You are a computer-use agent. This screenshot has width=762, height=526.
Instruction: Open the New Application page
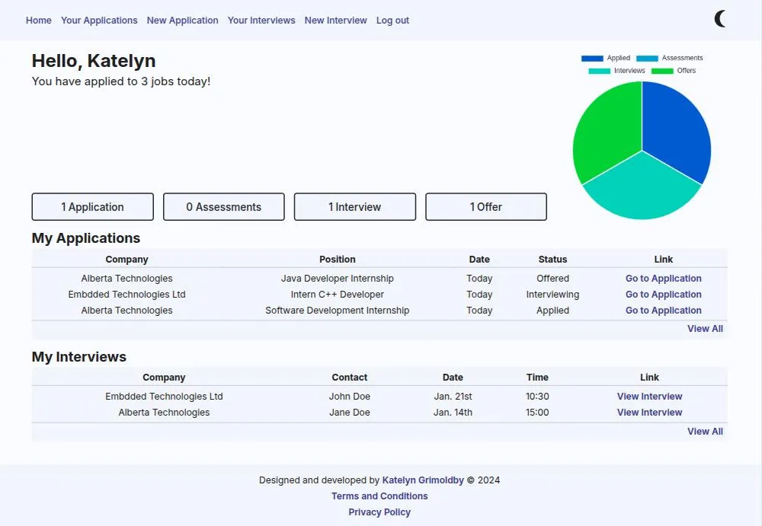click(x=182, y=21)
